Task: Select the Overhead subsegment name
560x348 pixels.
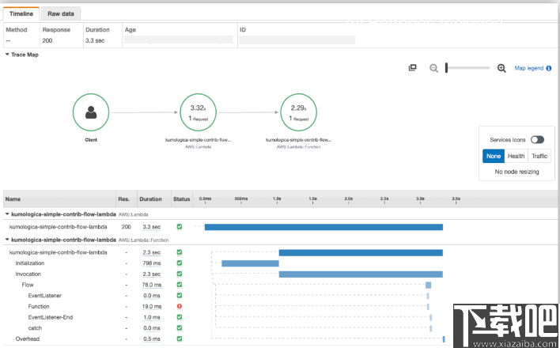Action: tap(27, 339)
